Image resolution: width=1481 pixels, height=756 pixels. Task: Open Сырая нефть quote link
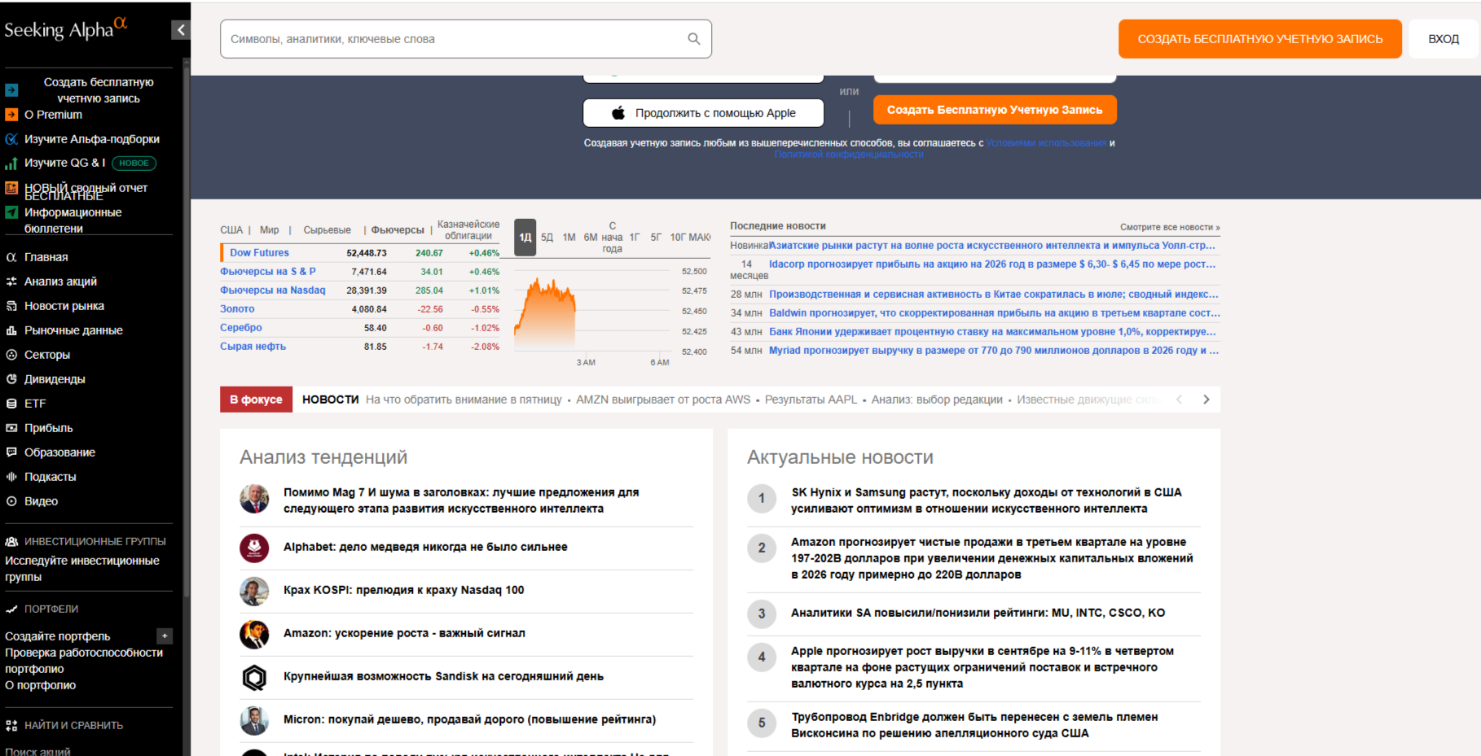(x=253, y=347)
